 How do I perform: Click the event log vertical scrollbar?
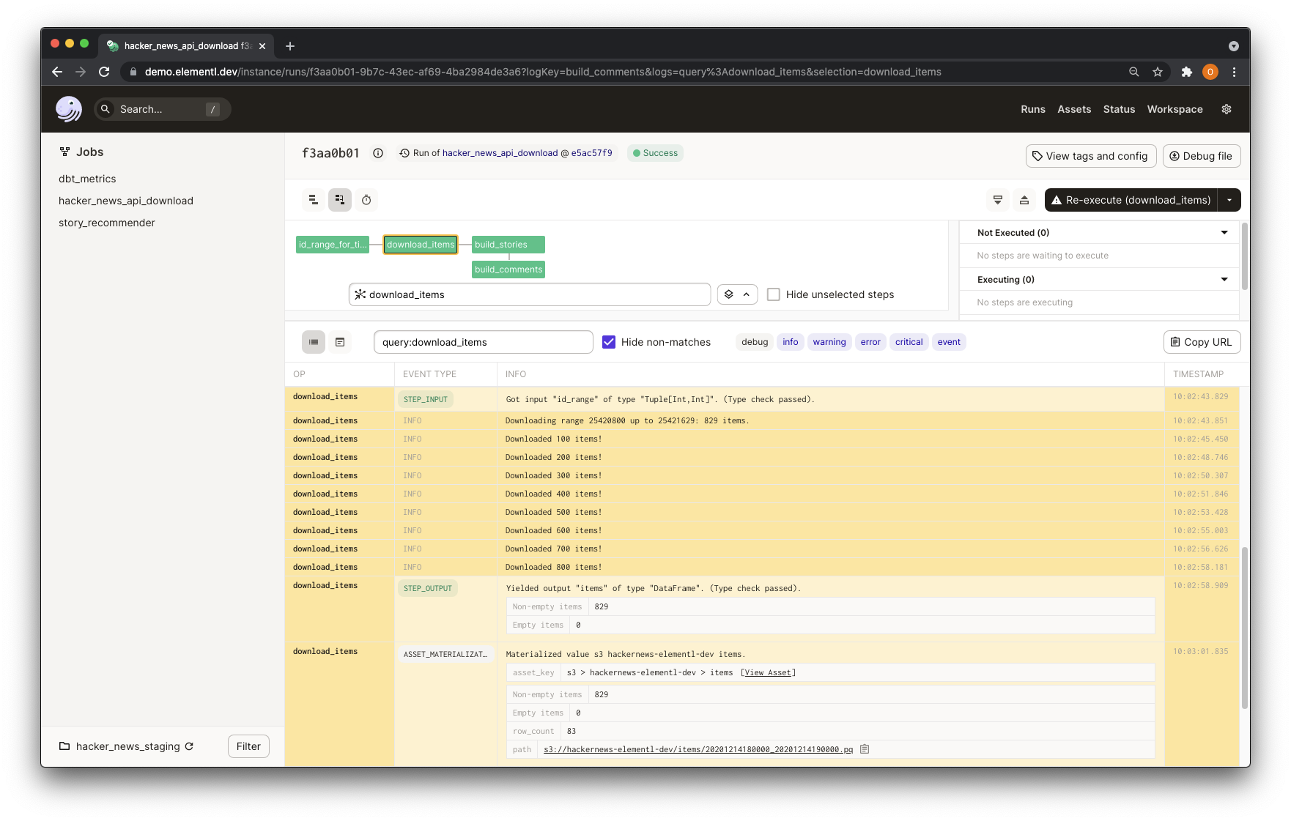[x=1245, y=628]
